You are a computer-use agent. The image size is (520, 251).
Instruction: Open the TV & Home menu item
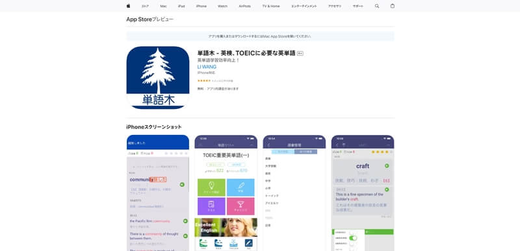[x=271, y=6]
